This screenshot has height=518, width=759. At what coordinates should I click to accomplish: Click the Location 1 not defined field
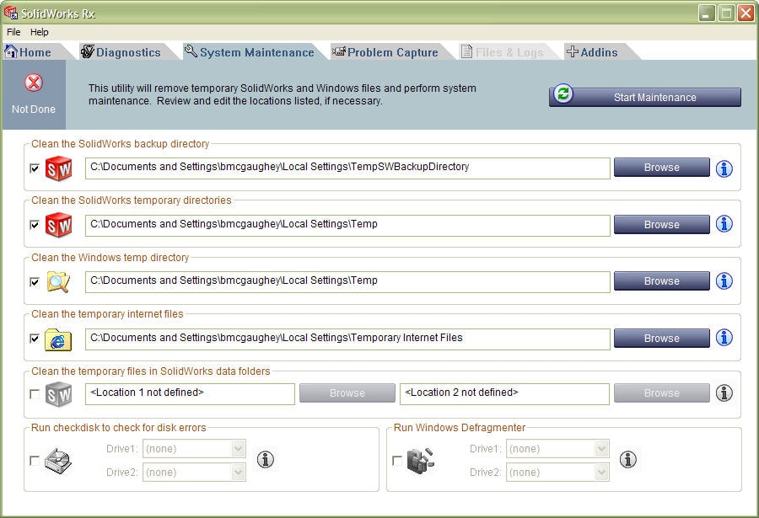pyautogui.click(x=190, y=393)
